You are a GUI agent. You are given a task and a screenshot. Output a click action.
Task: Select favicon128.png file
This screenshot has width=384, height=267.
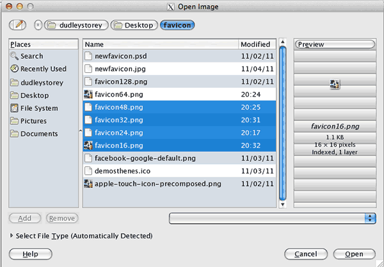[179, 81]
